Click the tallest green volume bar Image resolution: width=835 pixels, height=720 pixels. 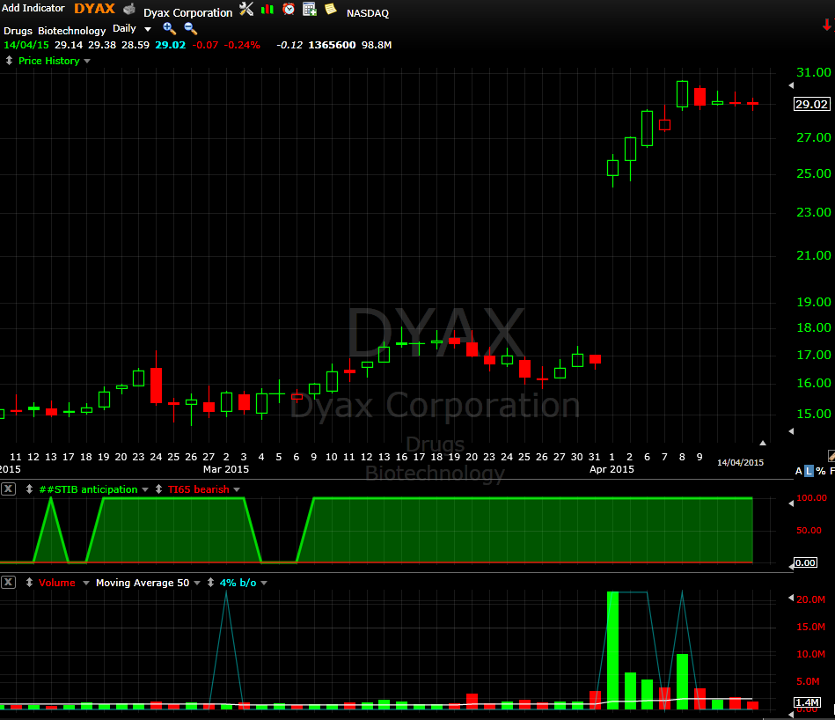613,650
